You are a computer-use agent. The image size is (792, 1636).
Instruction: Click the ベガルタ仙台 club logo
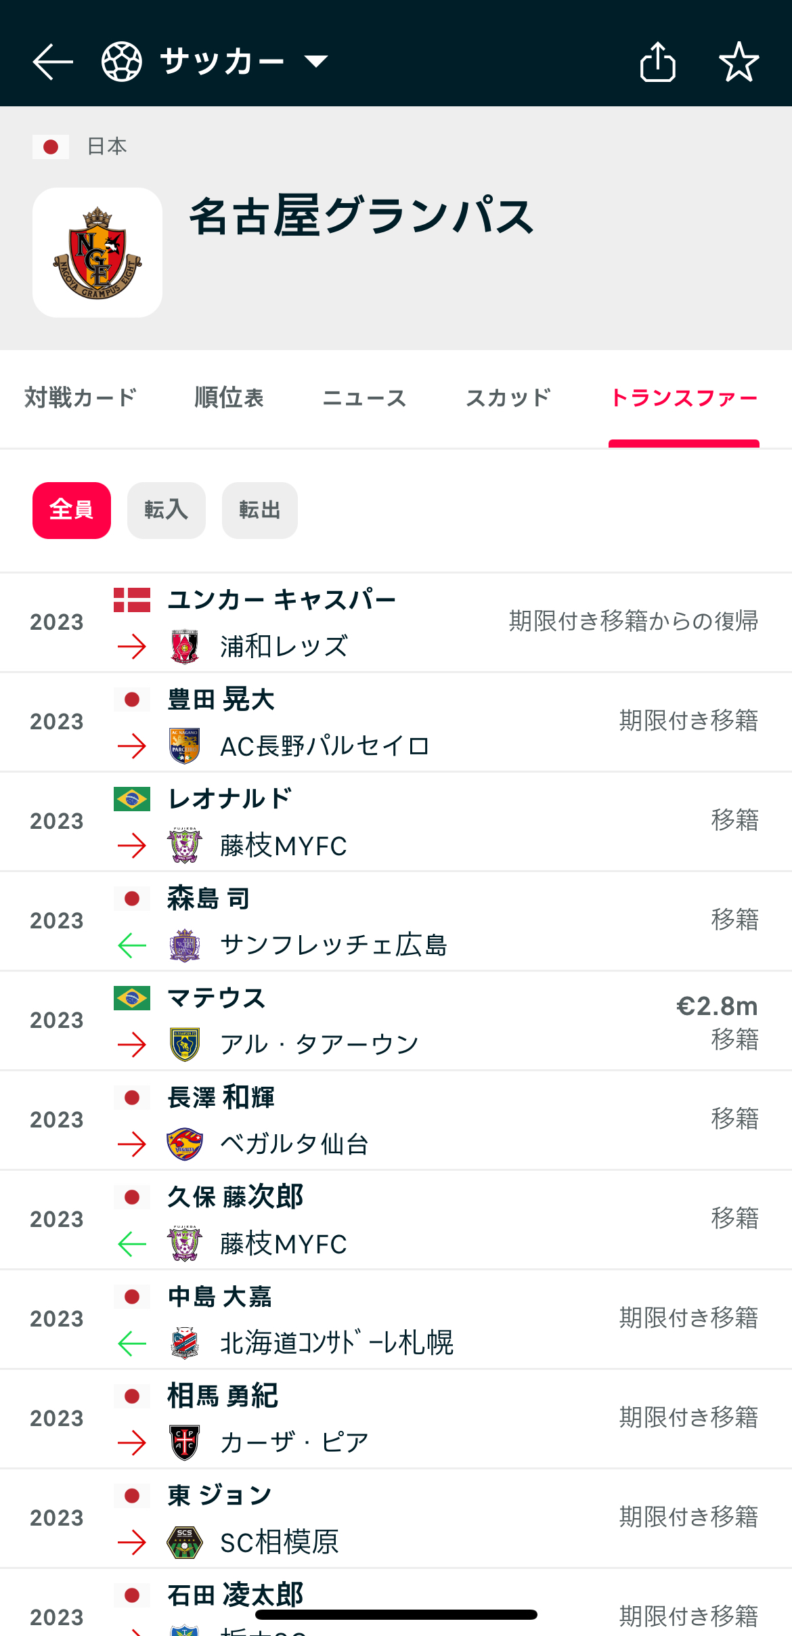pos(184,1144)
